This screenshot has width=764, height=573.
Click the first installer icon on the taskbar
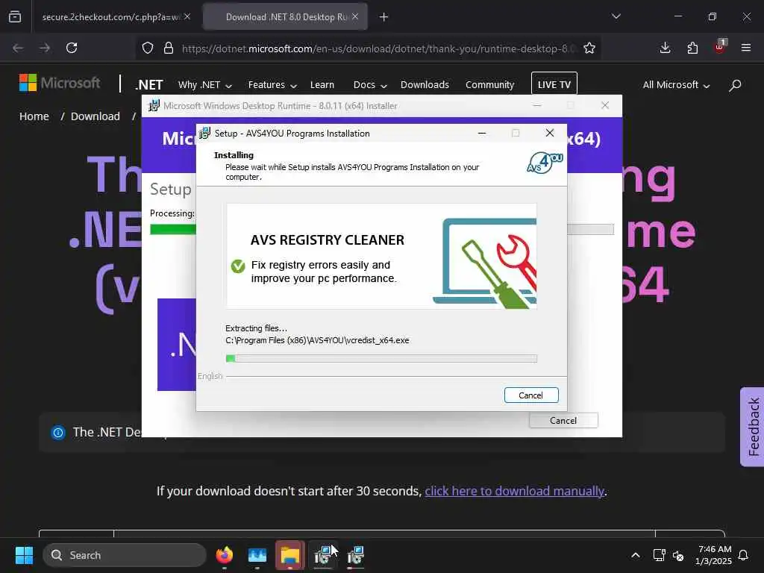point(322,555)
